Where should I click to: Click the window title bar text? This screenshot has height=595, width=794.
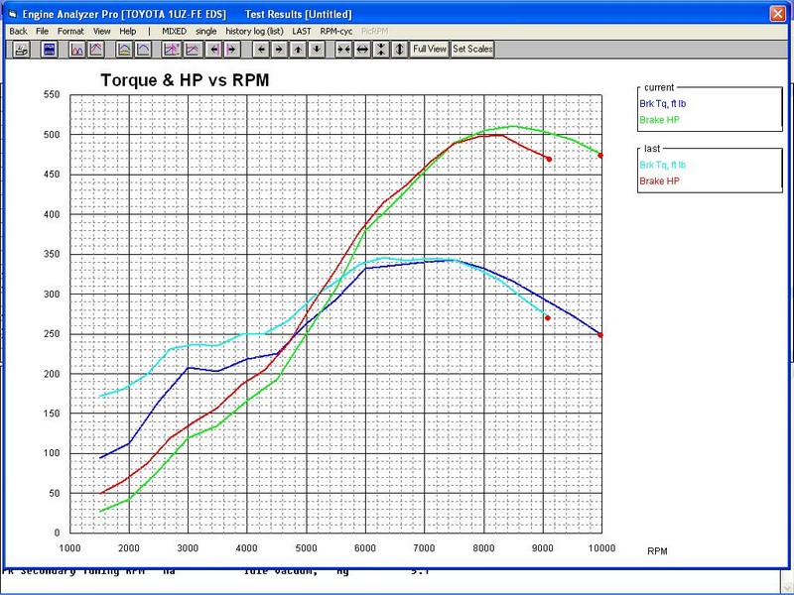point(187,14)
